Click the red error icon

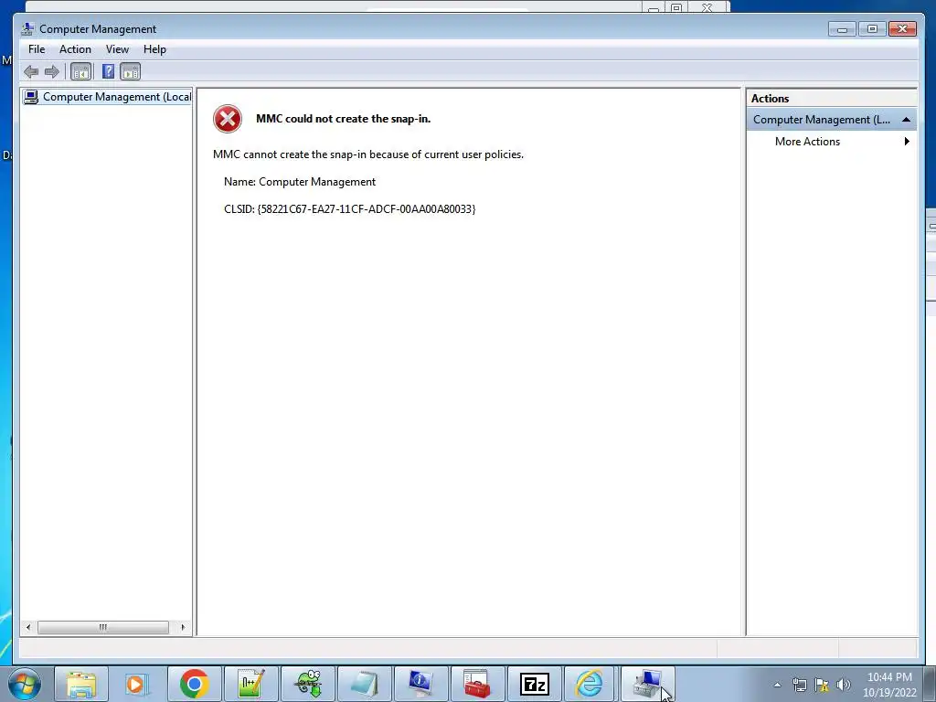228,119
